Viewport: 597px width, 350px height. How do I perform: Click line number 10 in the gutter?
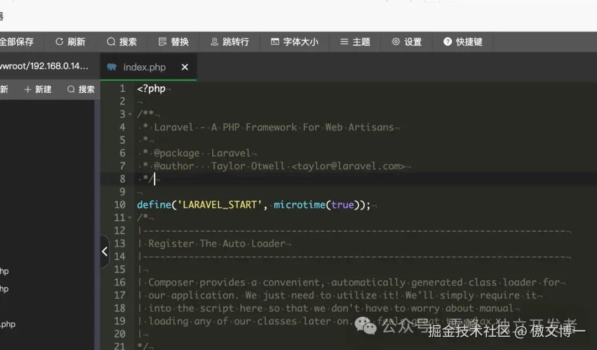pos(119,205)
